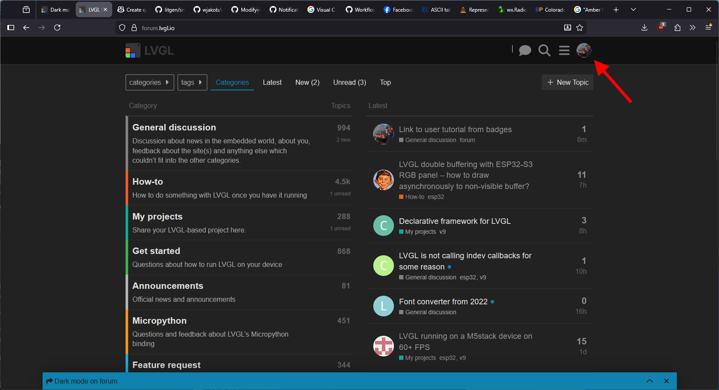The height and width of the screenshot is (390, 719).
Task: Switch to the Unread (3) tab
Action: click(349, 83)
